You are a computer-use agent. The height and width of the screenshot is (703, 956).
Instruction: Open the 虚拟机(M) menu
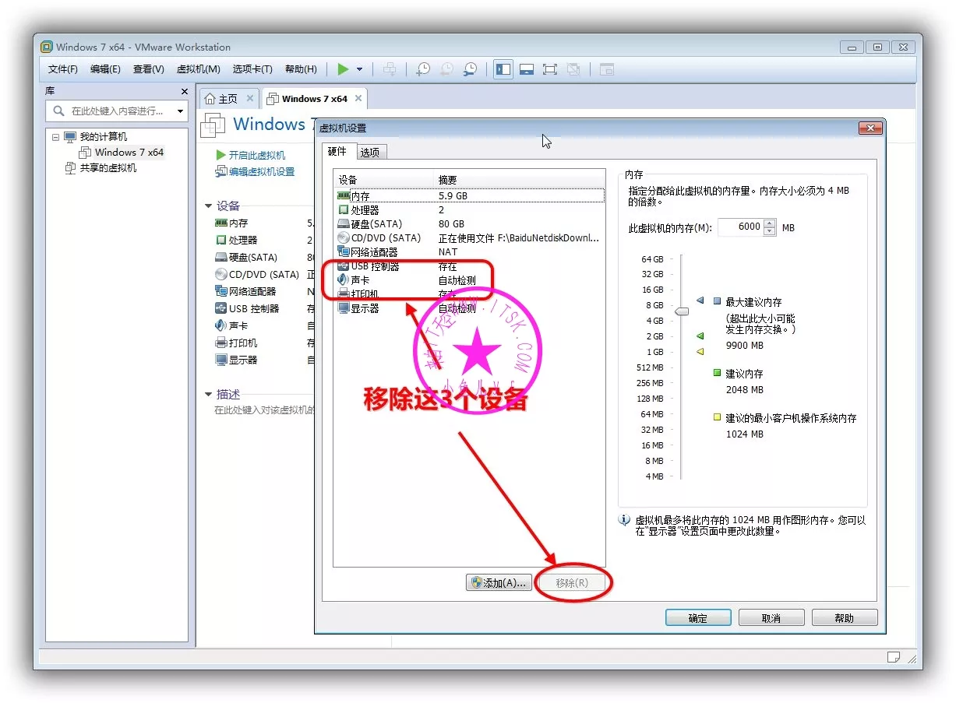click(198, 69)
